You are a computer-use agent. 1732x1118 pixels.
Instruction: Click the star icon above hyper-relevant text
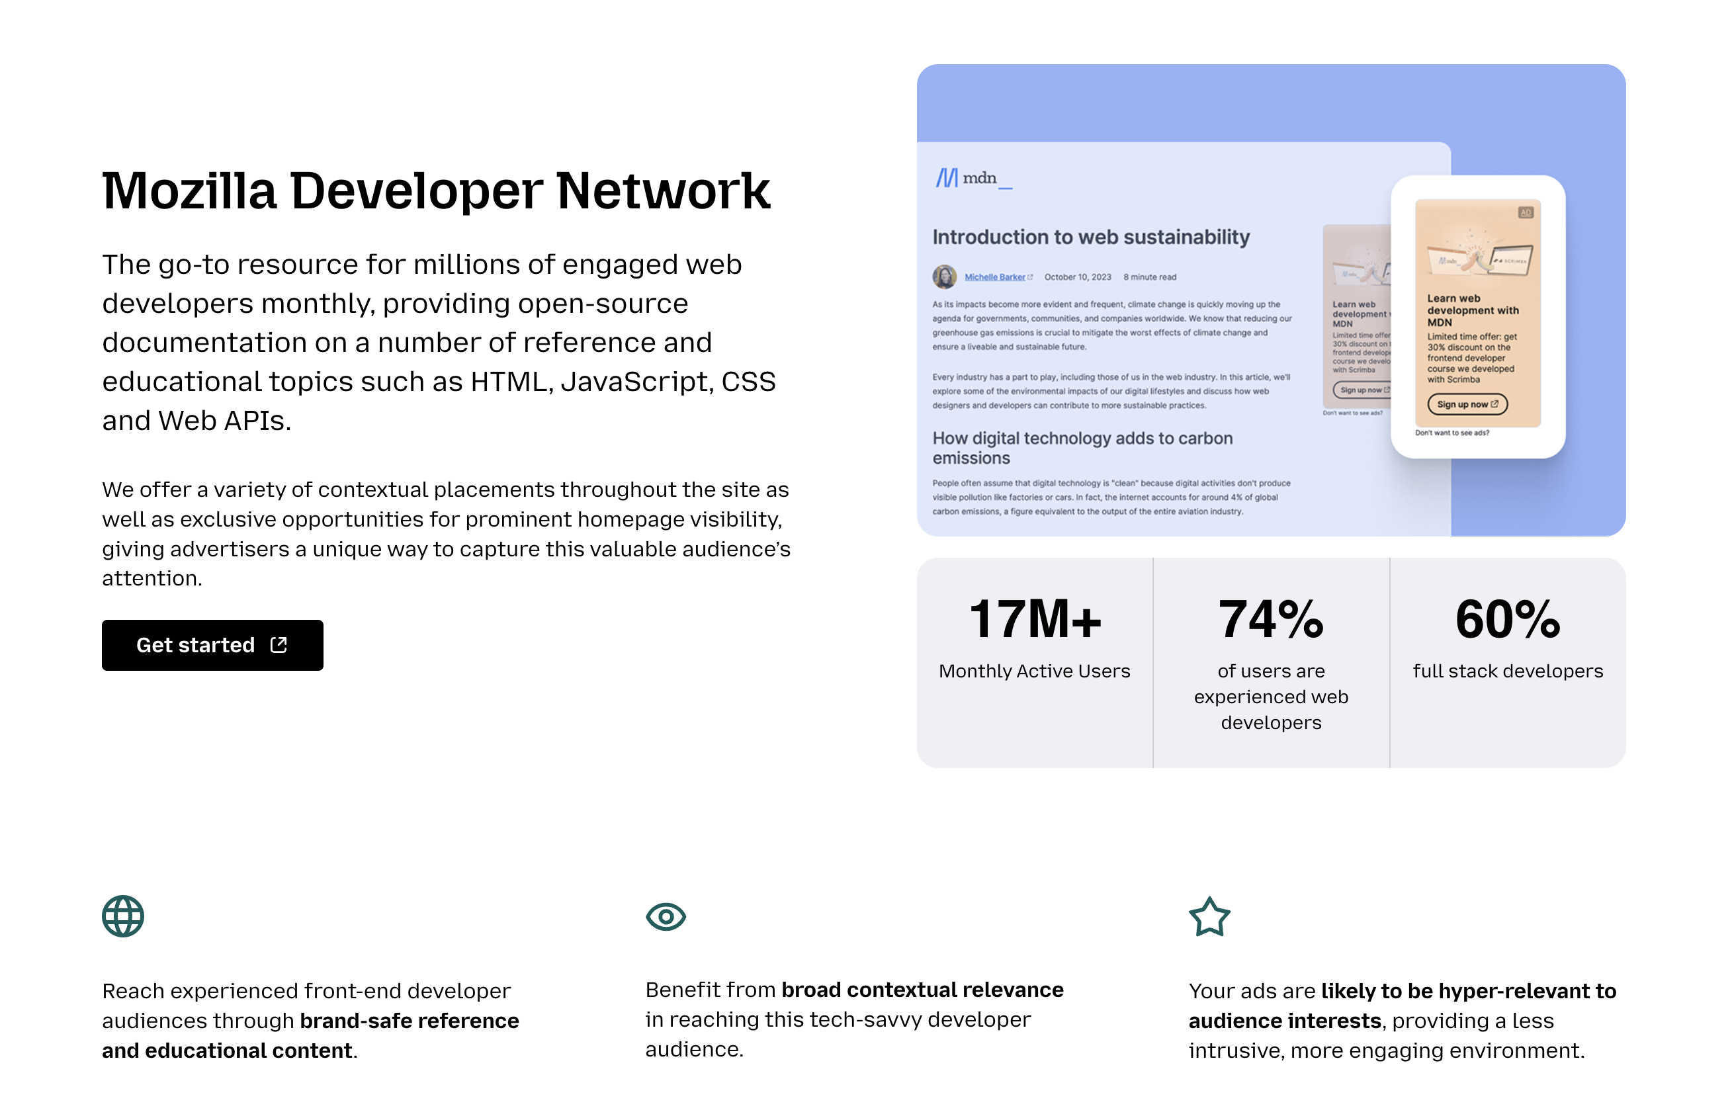coord(1209,916)
